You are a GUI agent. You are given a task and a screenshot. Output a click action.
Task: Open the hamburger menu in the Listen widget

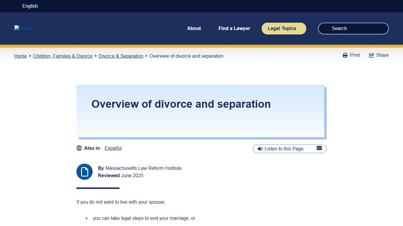pos(319,148)
